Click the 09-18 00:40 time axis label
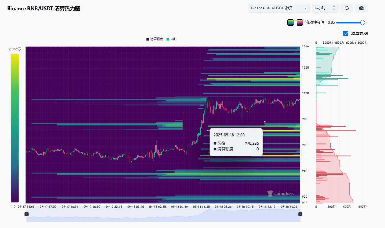 point(136,207)
